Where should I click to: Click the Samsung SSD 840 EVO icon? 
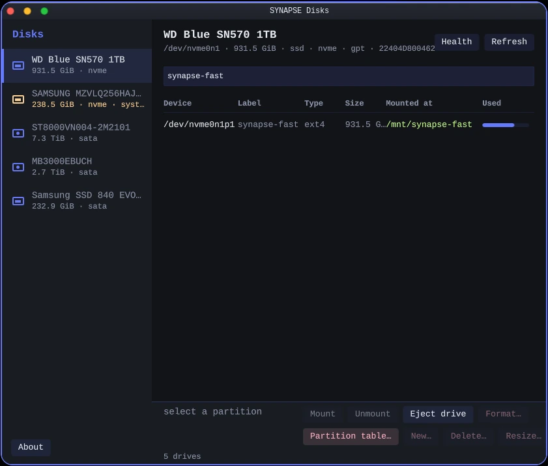click(x=18, y=201)
